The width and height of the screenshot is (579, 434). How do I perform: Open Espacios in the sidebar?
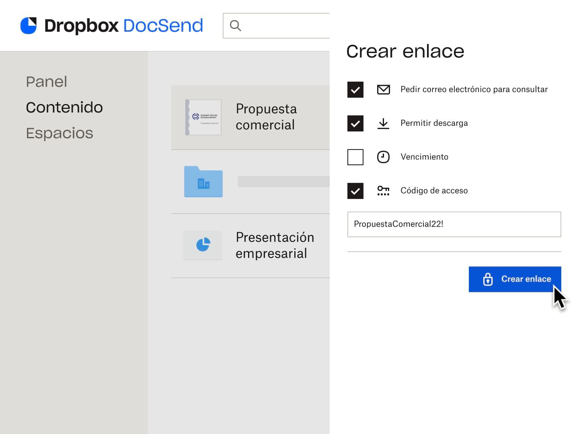pos(60,133)
